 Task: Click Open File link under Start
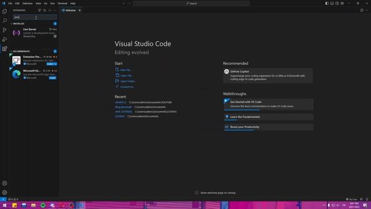coord(126,75)
